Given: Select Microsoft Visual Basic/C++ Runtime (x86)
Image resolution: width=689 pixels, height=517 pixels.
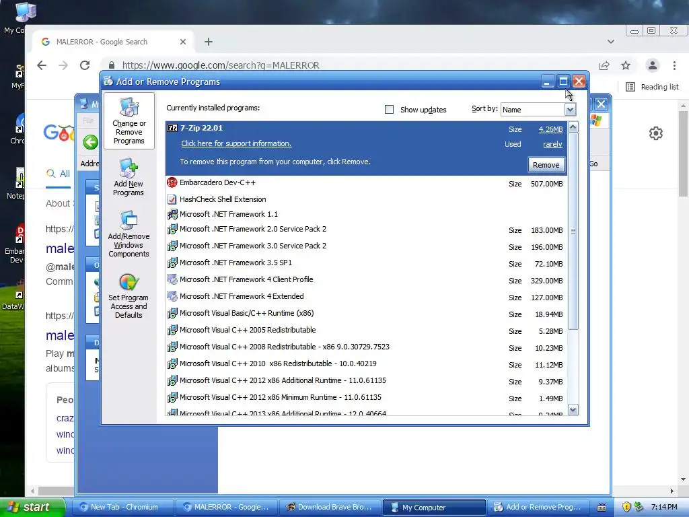Looking at the screenshot, I should (x=367, y=314).
